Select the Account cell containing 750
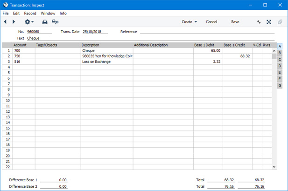Viewport: 288px width, 191px height. tap(23, 56)
